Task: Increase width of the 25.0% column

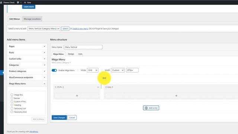Action: [63, 87]
